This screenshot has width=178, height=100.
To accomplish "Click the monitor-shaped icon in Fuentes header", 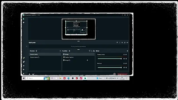I will [x=90, y=51].
